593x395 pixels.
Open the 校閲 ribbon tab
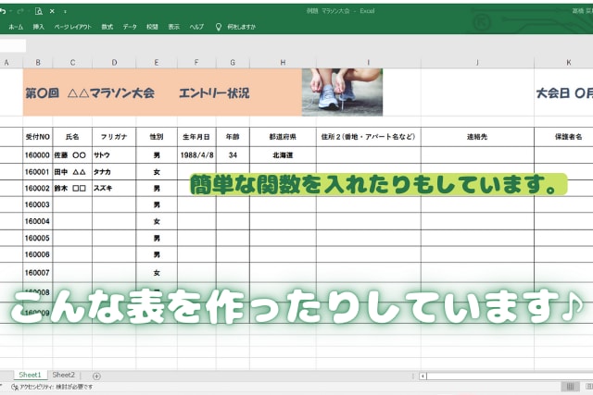[x=152, y=27]
